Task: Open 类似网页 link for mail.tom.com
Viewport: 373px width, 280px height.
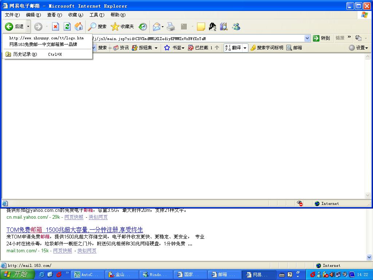Action: click(x=87, y=251)
